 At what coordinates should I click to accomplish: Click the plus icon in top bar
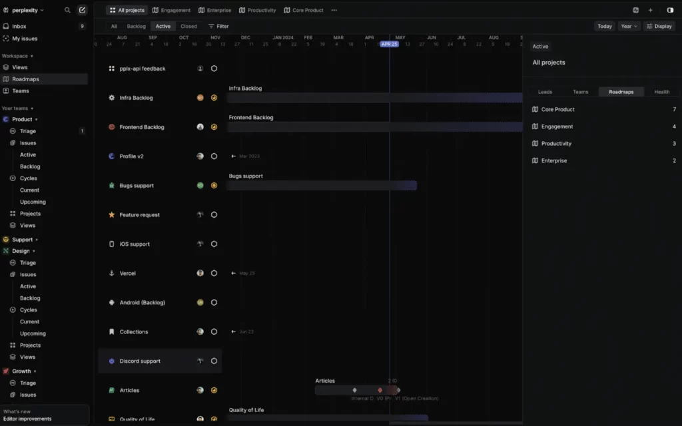pos(650,10)
